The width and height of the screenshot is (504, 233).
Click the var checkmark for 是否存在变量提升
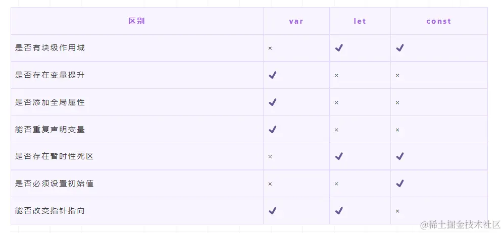tap(273, 75)
